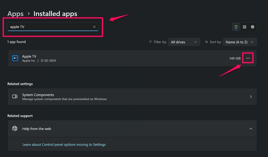
Task: Click the System Components icon
Action: [x=15, y=96]
